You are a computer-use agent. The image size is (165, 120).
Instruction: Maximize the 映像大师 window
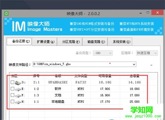point(148,12)
